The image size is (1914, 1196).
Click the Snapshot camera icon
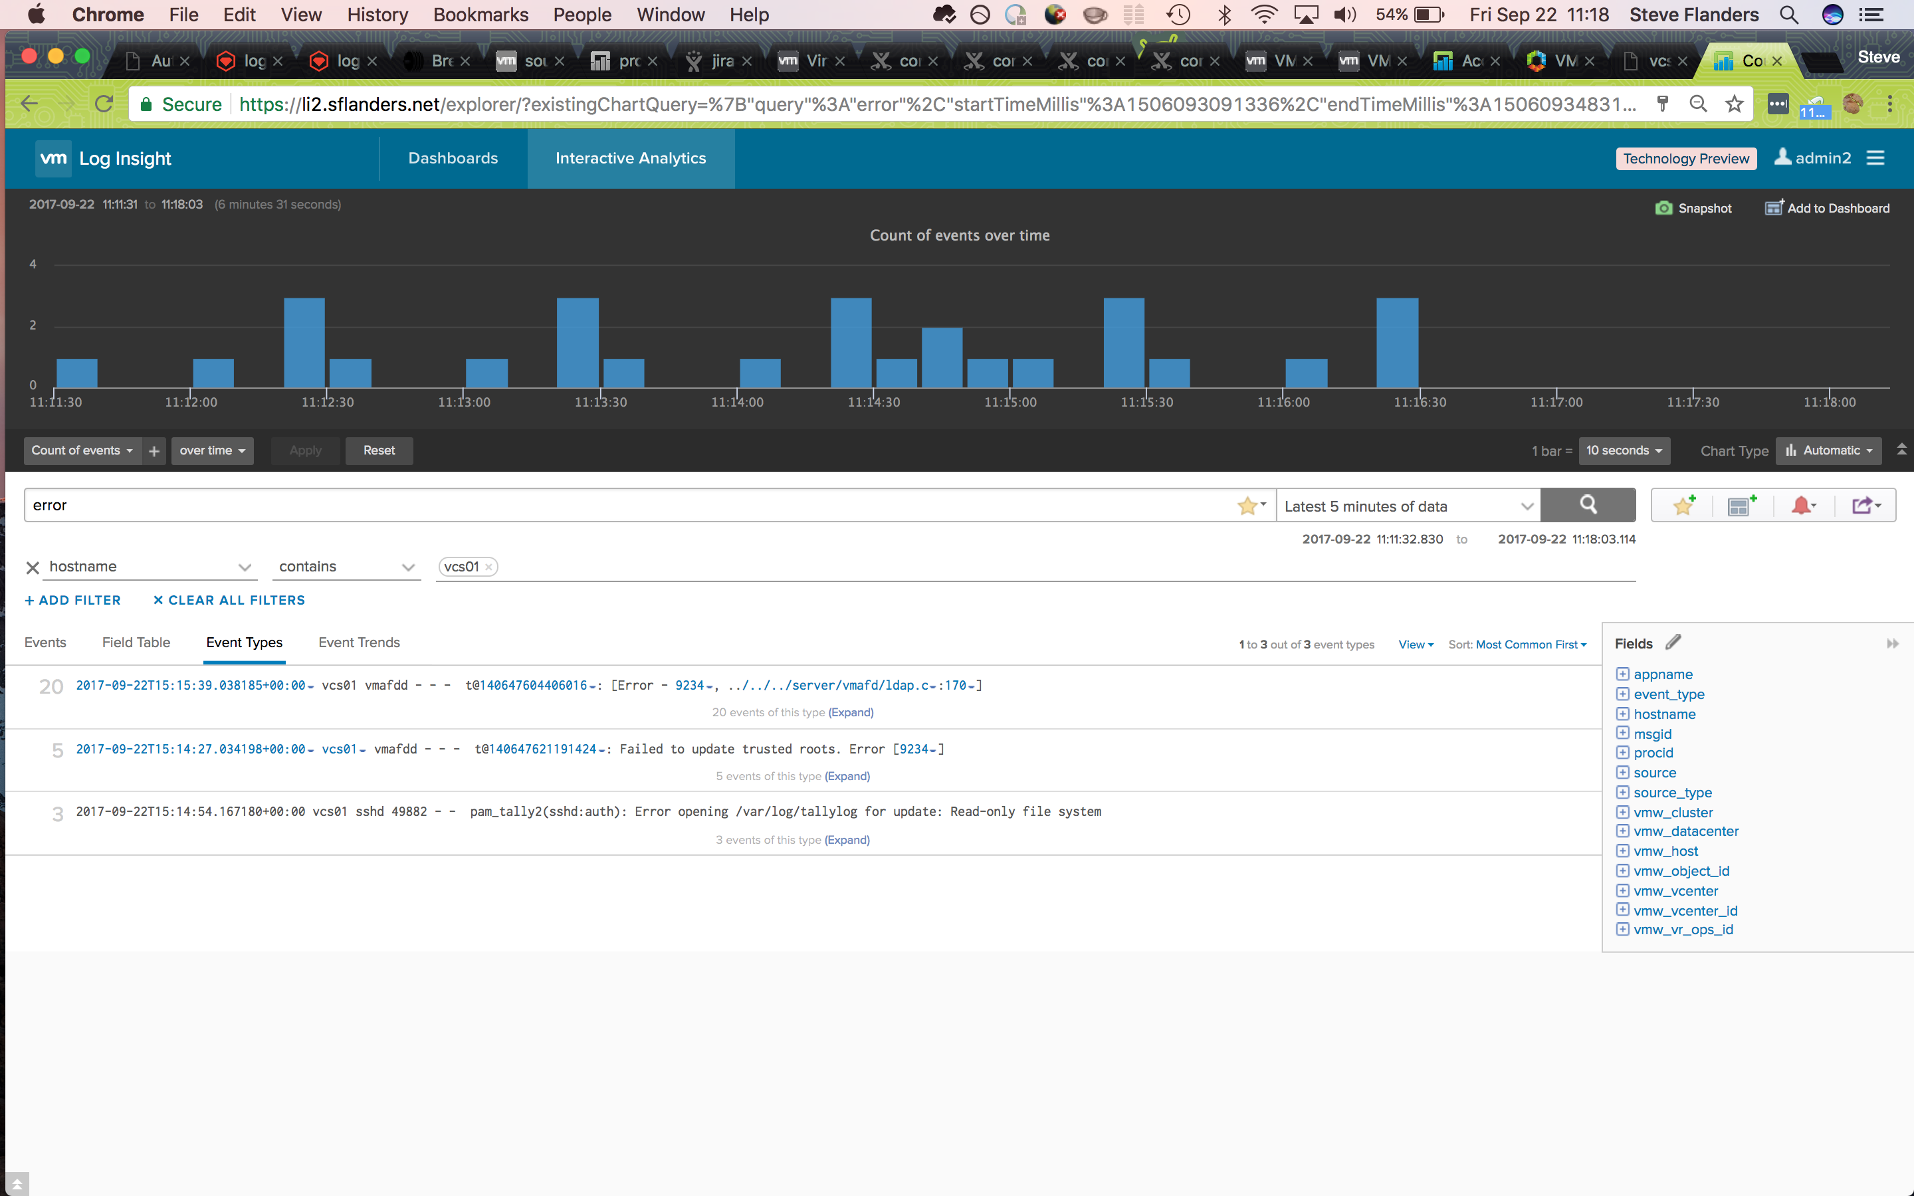pos(1663,208)
